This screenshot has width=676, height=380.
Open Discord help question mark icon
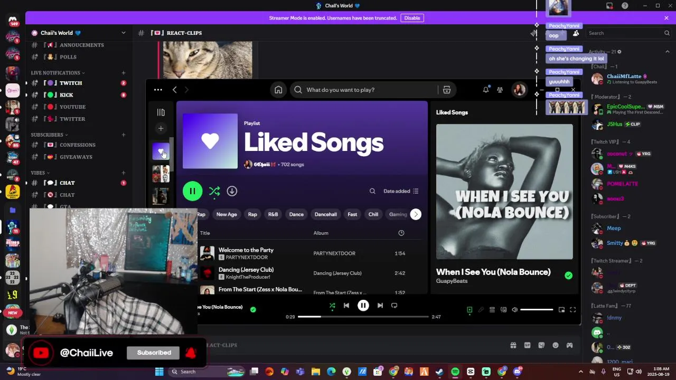(625, 6)
